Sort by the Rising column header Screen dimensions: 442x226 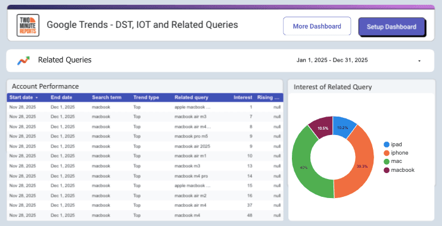[268, 98]
